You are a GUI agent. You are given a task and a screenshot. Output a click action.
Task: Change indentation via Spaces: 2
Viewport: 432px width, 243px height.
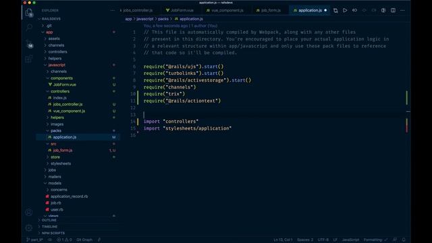[x=305, y=240]
